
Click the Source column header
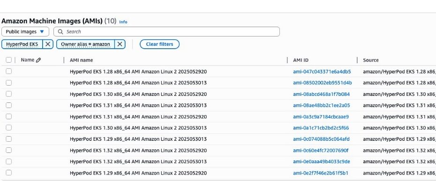point(371,60)
